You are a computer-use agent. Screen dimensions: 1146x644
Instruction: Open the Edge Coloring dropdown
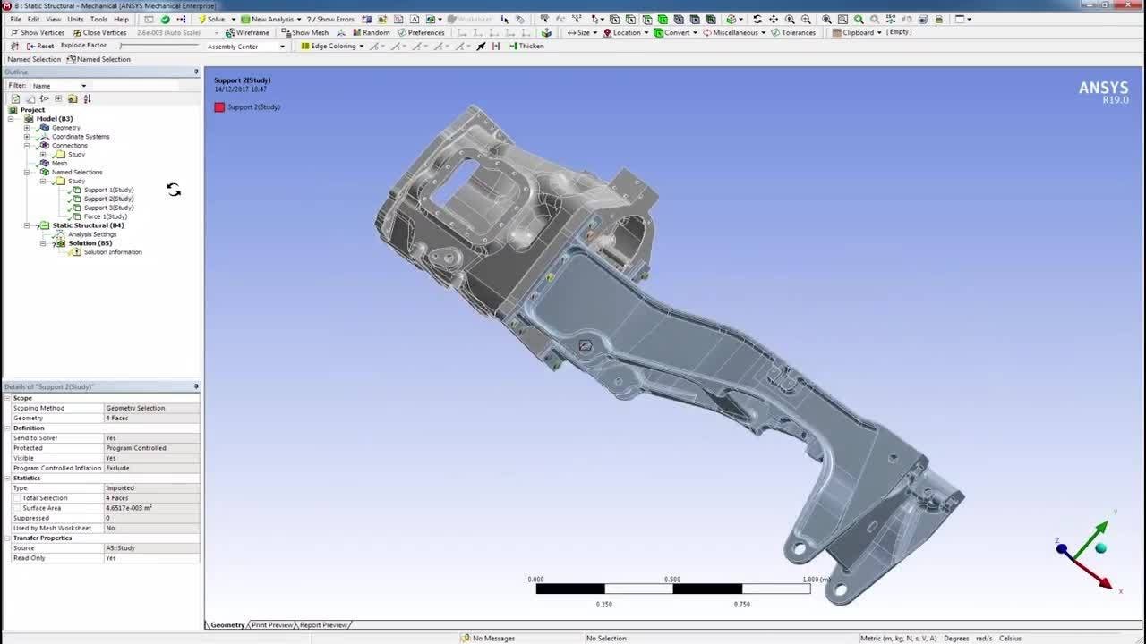click(x=332, y=46)
